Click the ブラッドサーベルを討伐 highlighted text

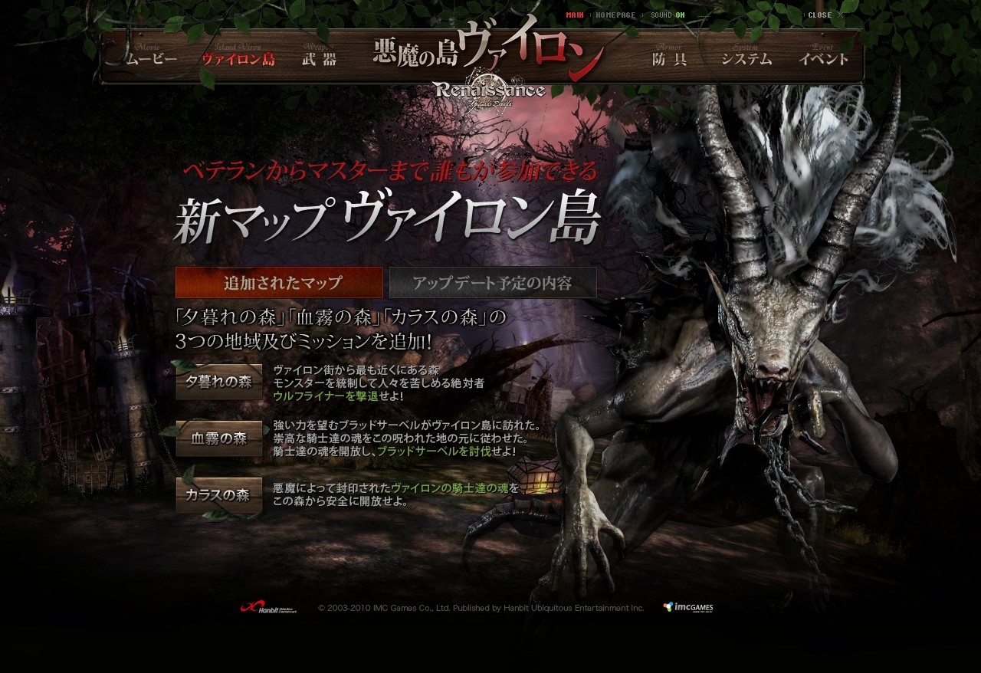coord(435,451)
